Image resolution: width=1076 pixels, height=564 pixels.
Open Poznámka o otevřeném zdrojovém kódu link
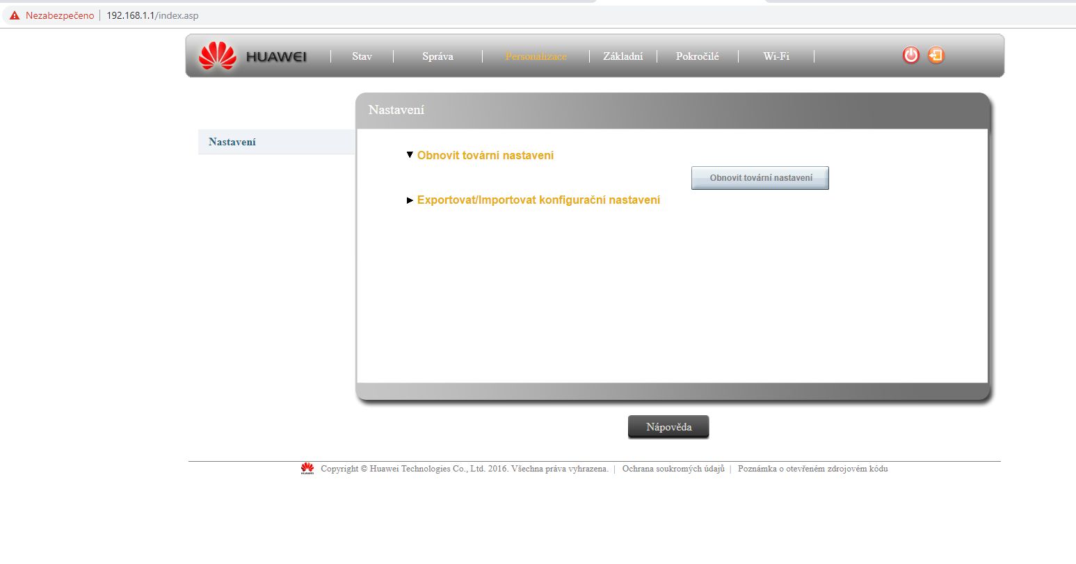pos(812,469)
